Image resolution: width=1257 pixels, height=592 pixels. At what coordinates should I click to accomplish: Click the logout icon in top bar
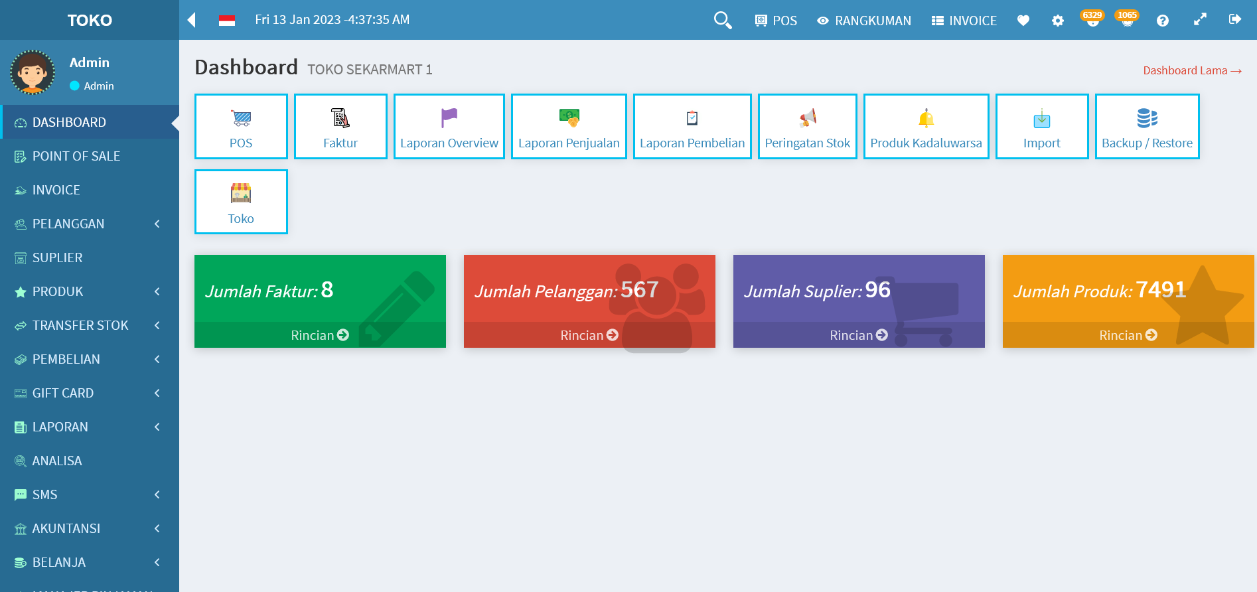(x=1234, y=20)
